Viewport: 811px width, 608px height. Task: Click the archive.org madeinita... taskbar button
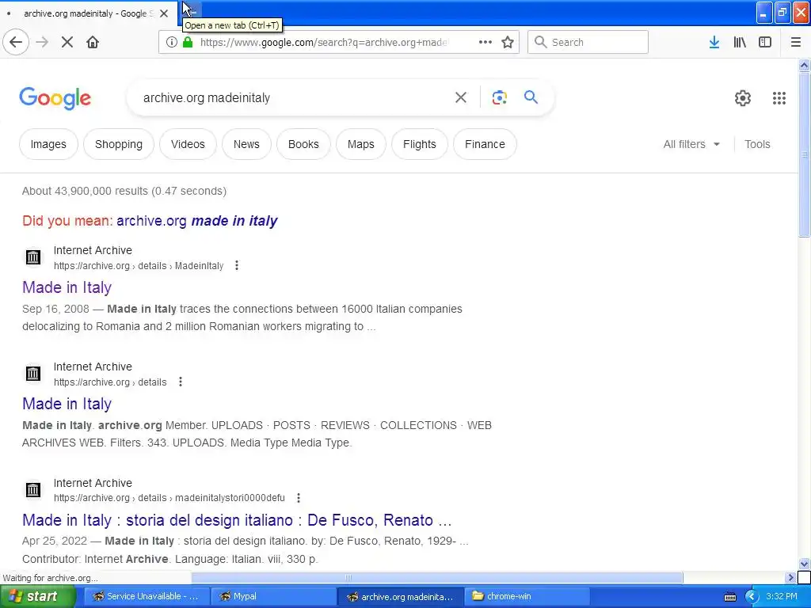coord(400,597)
